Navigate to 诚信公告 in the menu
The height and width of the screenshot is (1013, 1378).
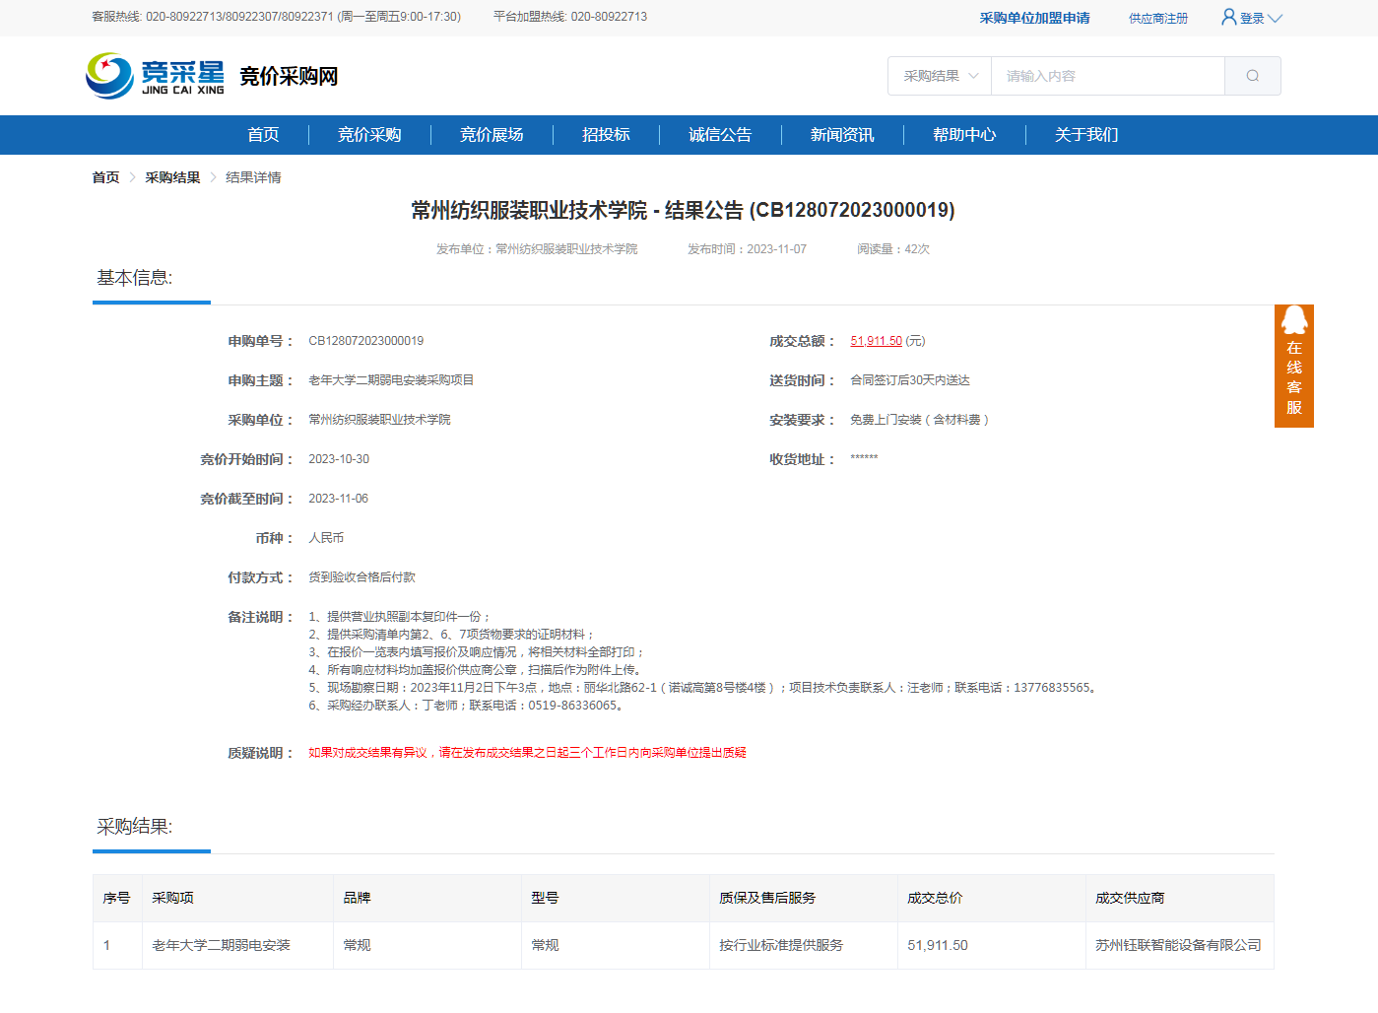click(720, 135)
